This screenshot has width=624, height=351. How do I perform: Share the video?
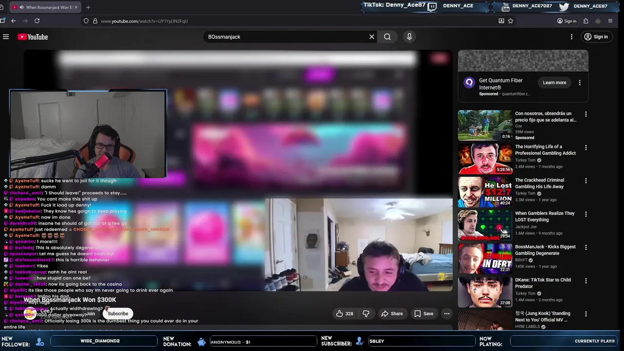click(392, 313)
